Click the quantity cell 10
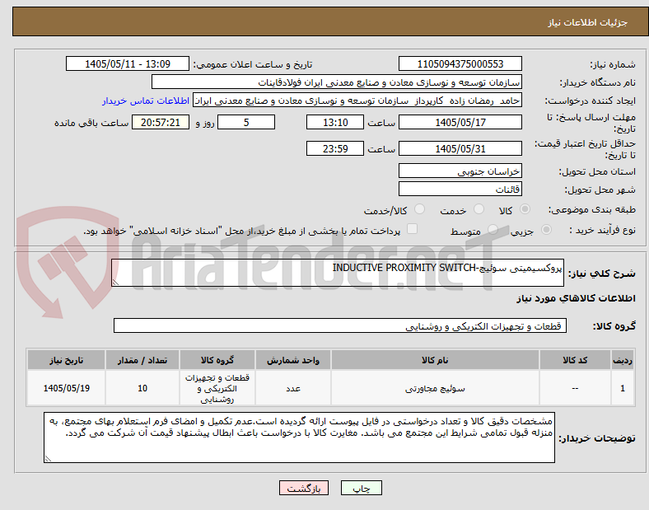The image size is (649, 510). (x=142, y=388)
